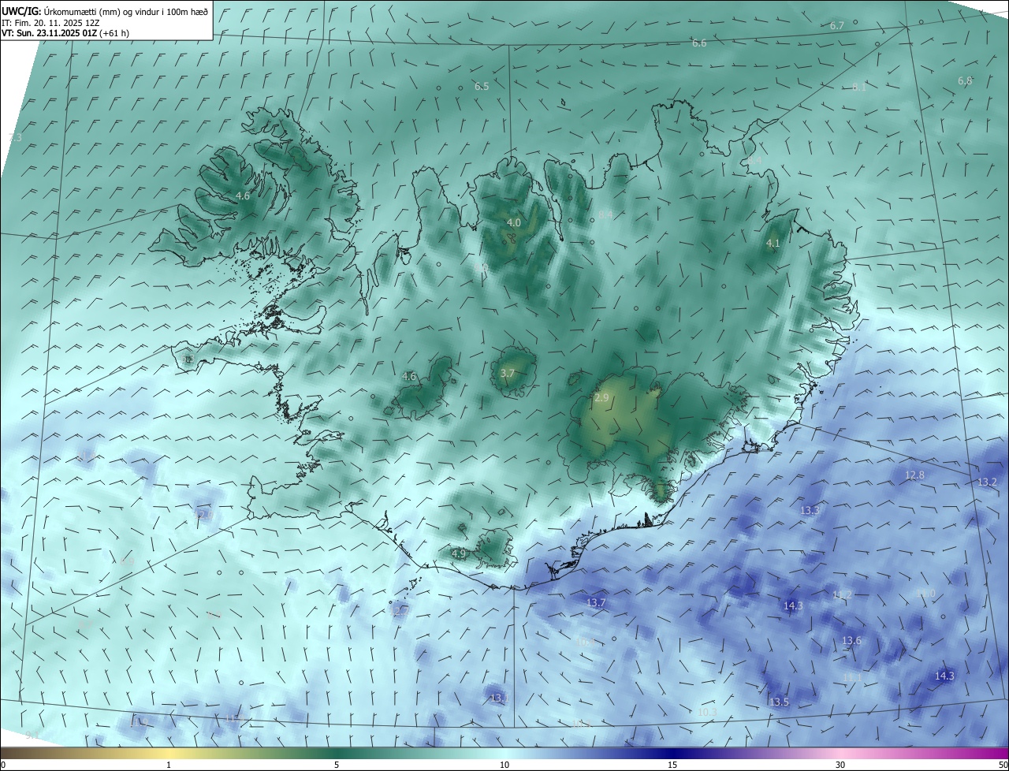Click the 6.7 value label
Screen dimensions: 1009x771
pos(837,26)
